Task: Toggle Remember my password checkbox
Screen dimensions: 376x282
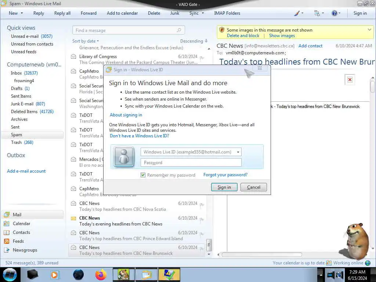Action: click(x=143, y=175)
